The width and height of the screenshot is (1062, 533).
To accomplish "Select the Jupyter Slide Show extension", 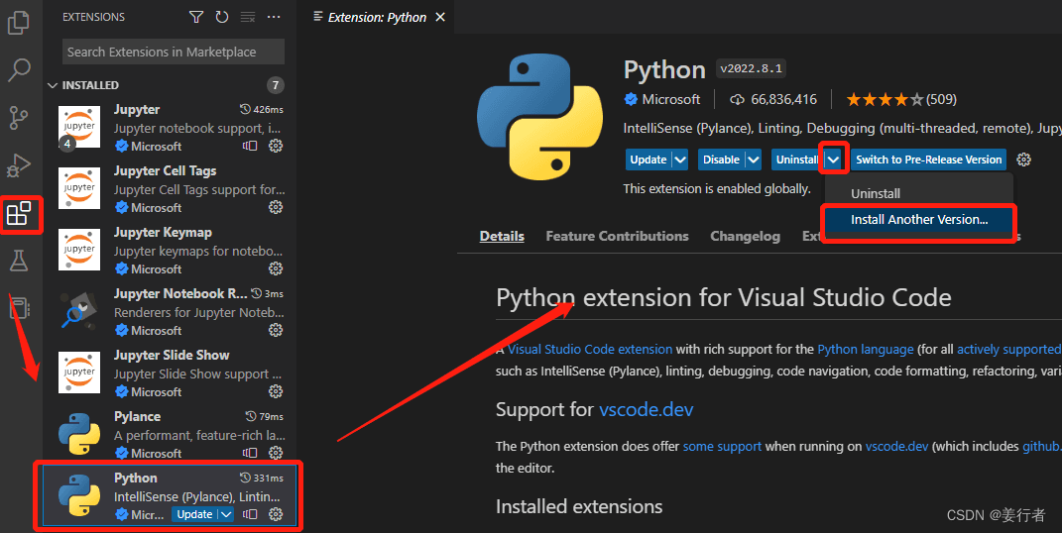I will point(170,373).
